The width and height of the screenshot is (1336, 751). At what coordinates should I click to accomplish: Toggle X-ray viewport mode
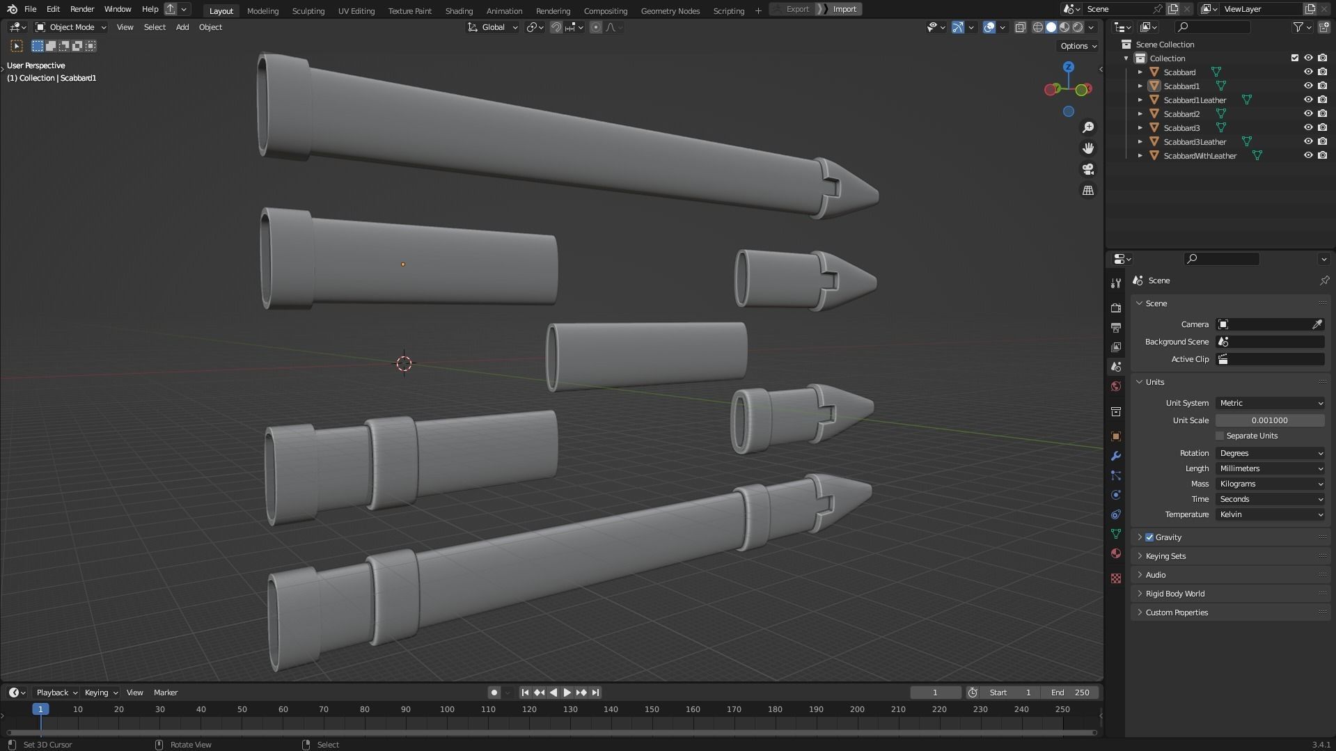[x=1020, y=27]
